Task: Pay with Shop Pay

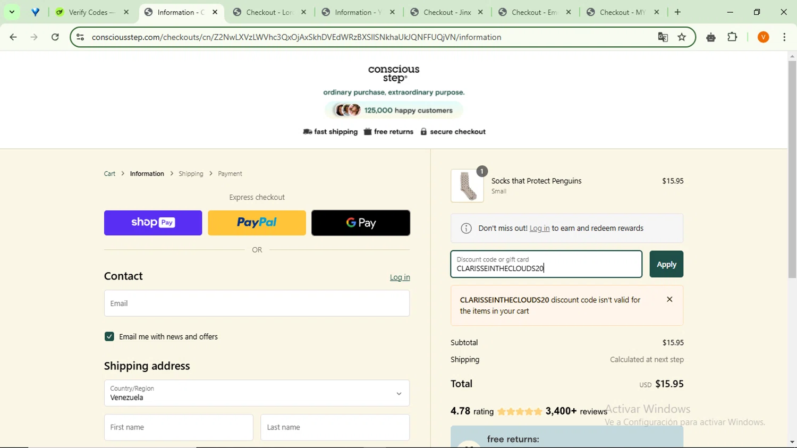Action: (153, 223)
